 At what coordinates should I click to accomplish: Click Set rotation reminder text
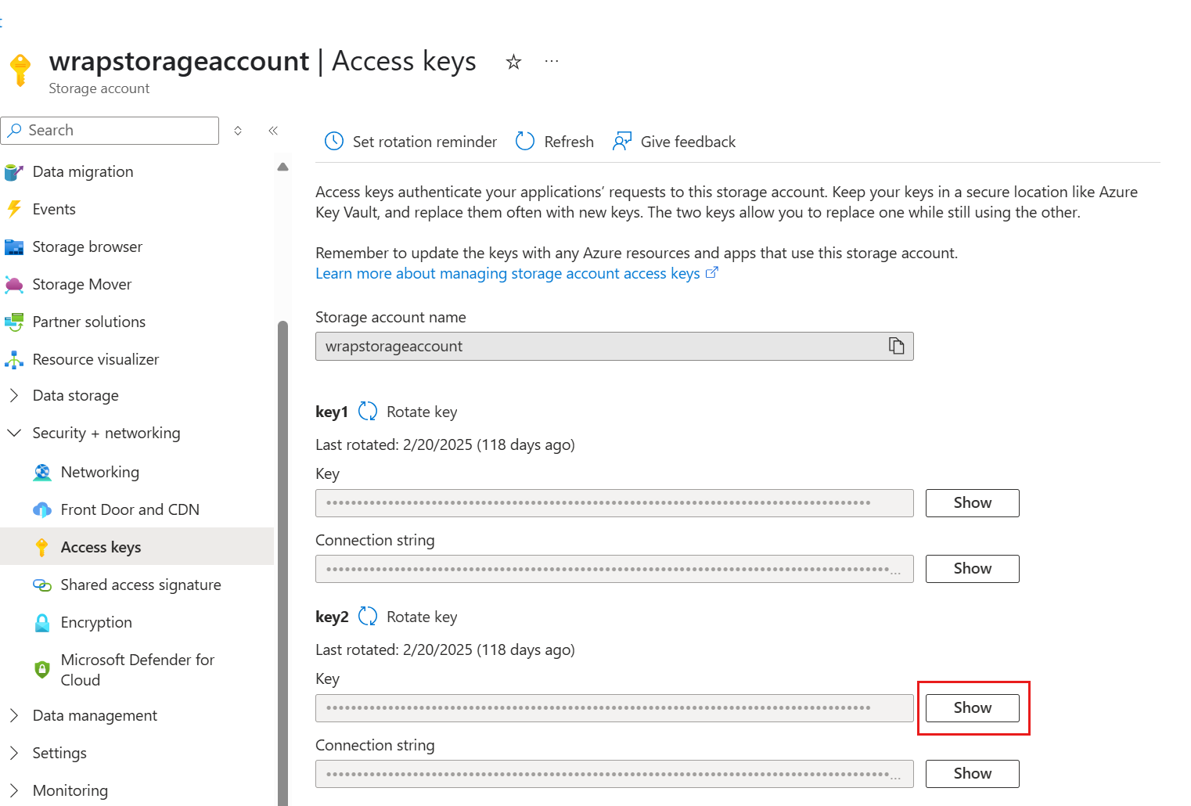pyautogui.click(x=425, y=142)
